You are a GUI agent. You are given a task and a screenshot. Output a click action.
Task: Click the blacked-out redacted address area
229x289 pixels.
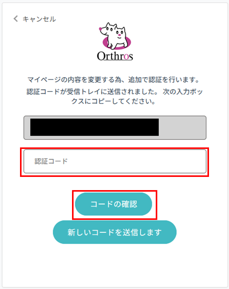point(94,127)
